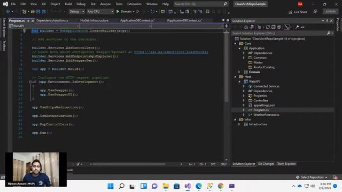Expand the Domain project node
The height and width of the screenshot is (192, 342).
coord(239,72)
